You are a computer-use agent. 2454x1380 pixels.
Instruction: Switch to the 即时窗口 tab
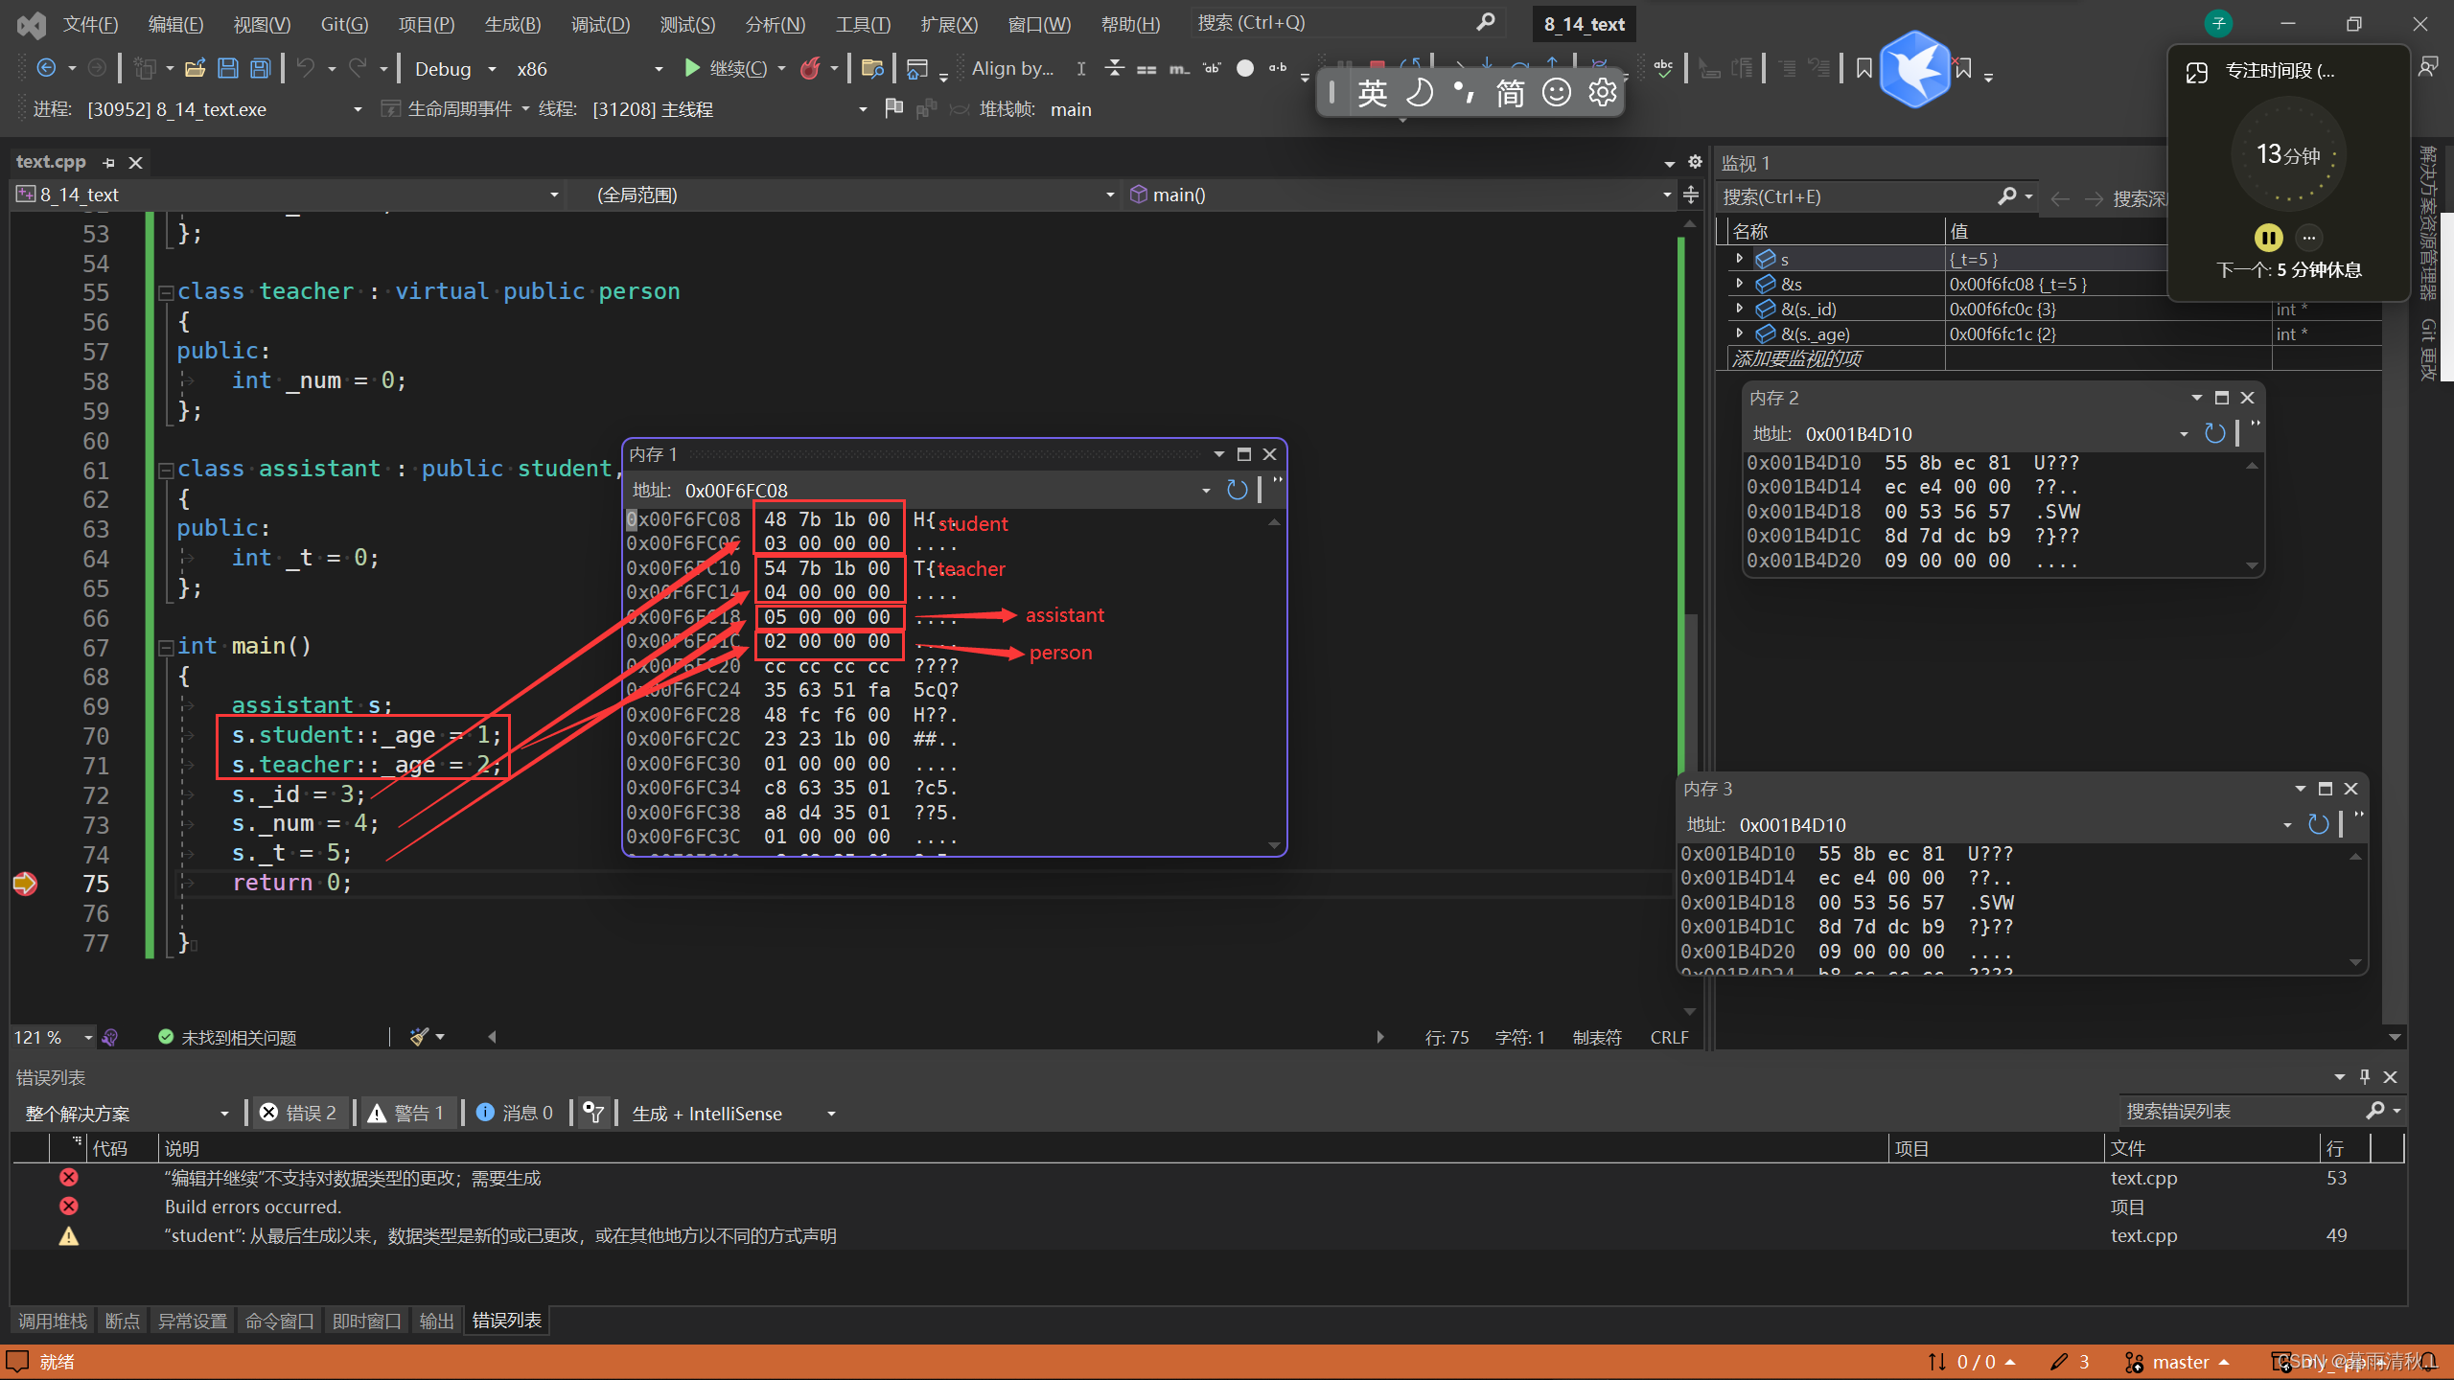366,1321
